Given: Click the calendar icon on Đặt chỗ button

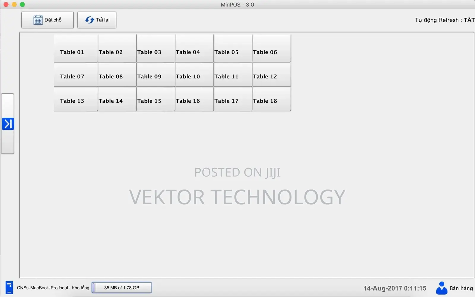Looking at the screenshot, I should click(x=38, y=20).
